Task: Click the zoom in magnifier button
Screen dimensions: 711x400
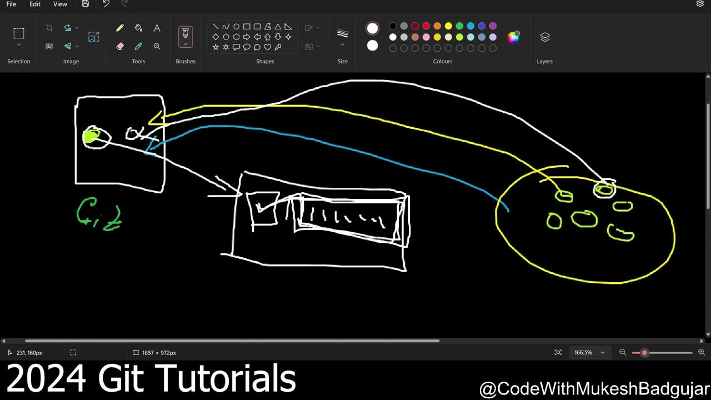Action: (702, 352)
